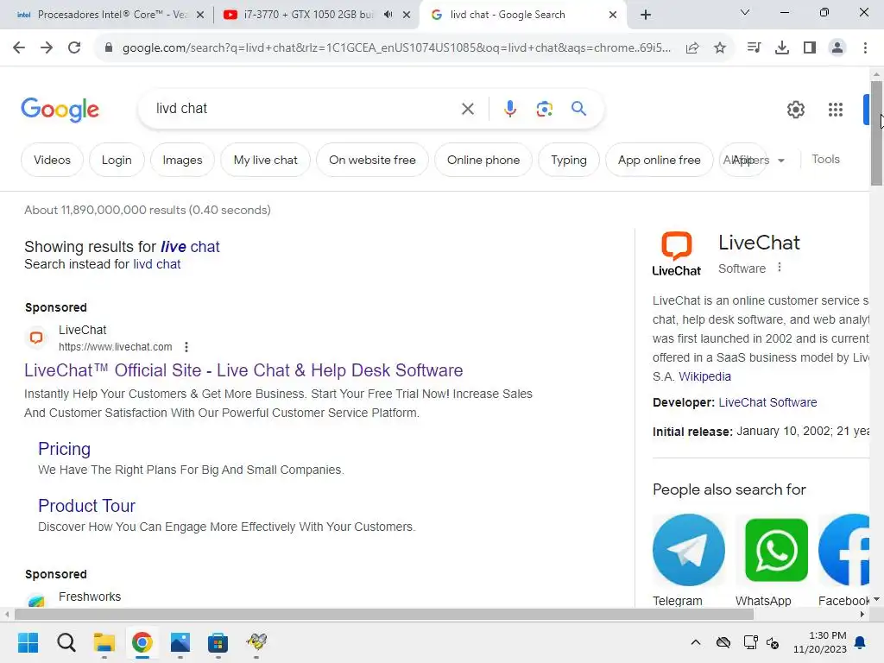Select the On website free chip
This screenshot has height=663, width=884.
point(372,160)
